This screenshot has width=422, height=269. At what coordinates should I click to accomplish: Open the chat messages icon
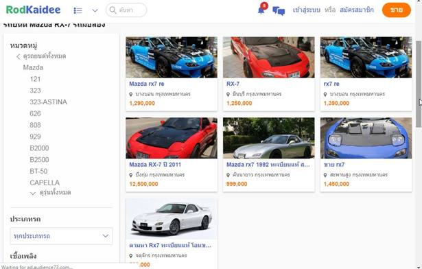tap(279, 11)
